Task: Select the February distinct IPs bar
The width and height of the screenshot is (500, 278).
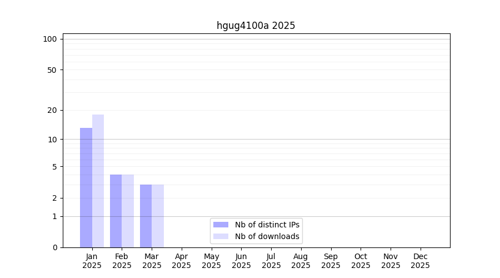Action: click(x=116, y=211)
